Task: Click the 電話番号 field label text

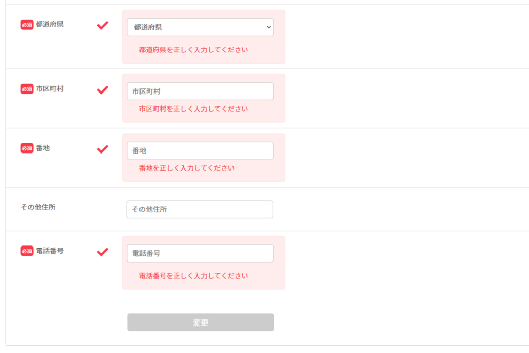Action: 50,251
